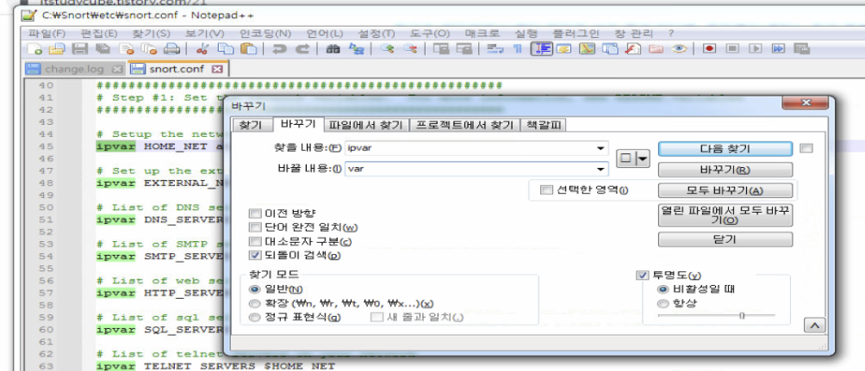This screenshot has height=371, width=865.
Task: Click the Replace toolbar icon
Action: (356, 49)
